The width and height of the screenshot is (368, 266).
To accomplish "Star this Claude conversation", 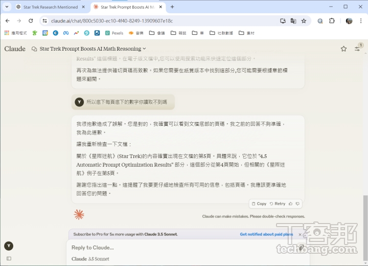I will 343,49.
